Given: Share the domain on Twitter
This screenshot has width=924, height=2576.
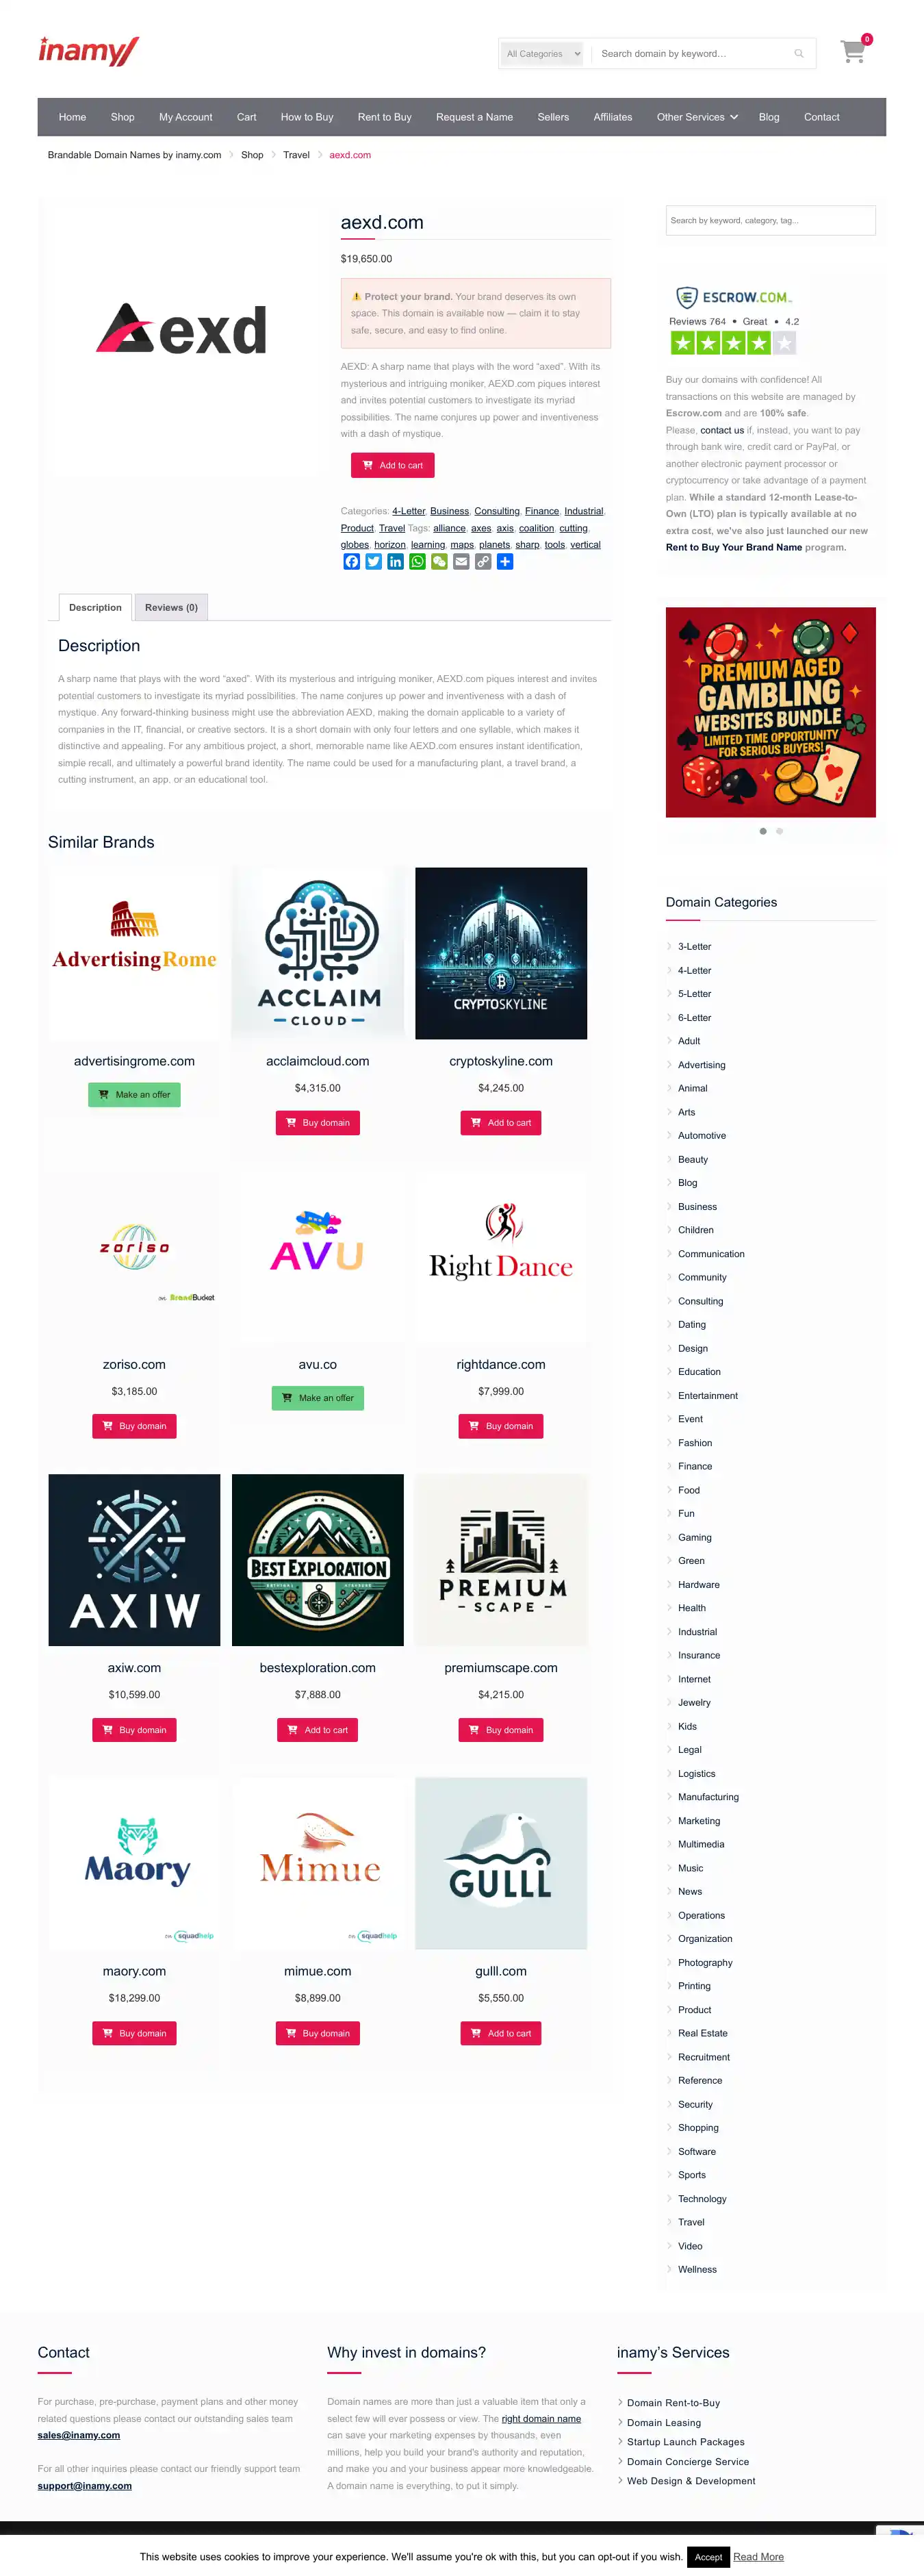Looking at the screenshot, I should pos(373,562).
